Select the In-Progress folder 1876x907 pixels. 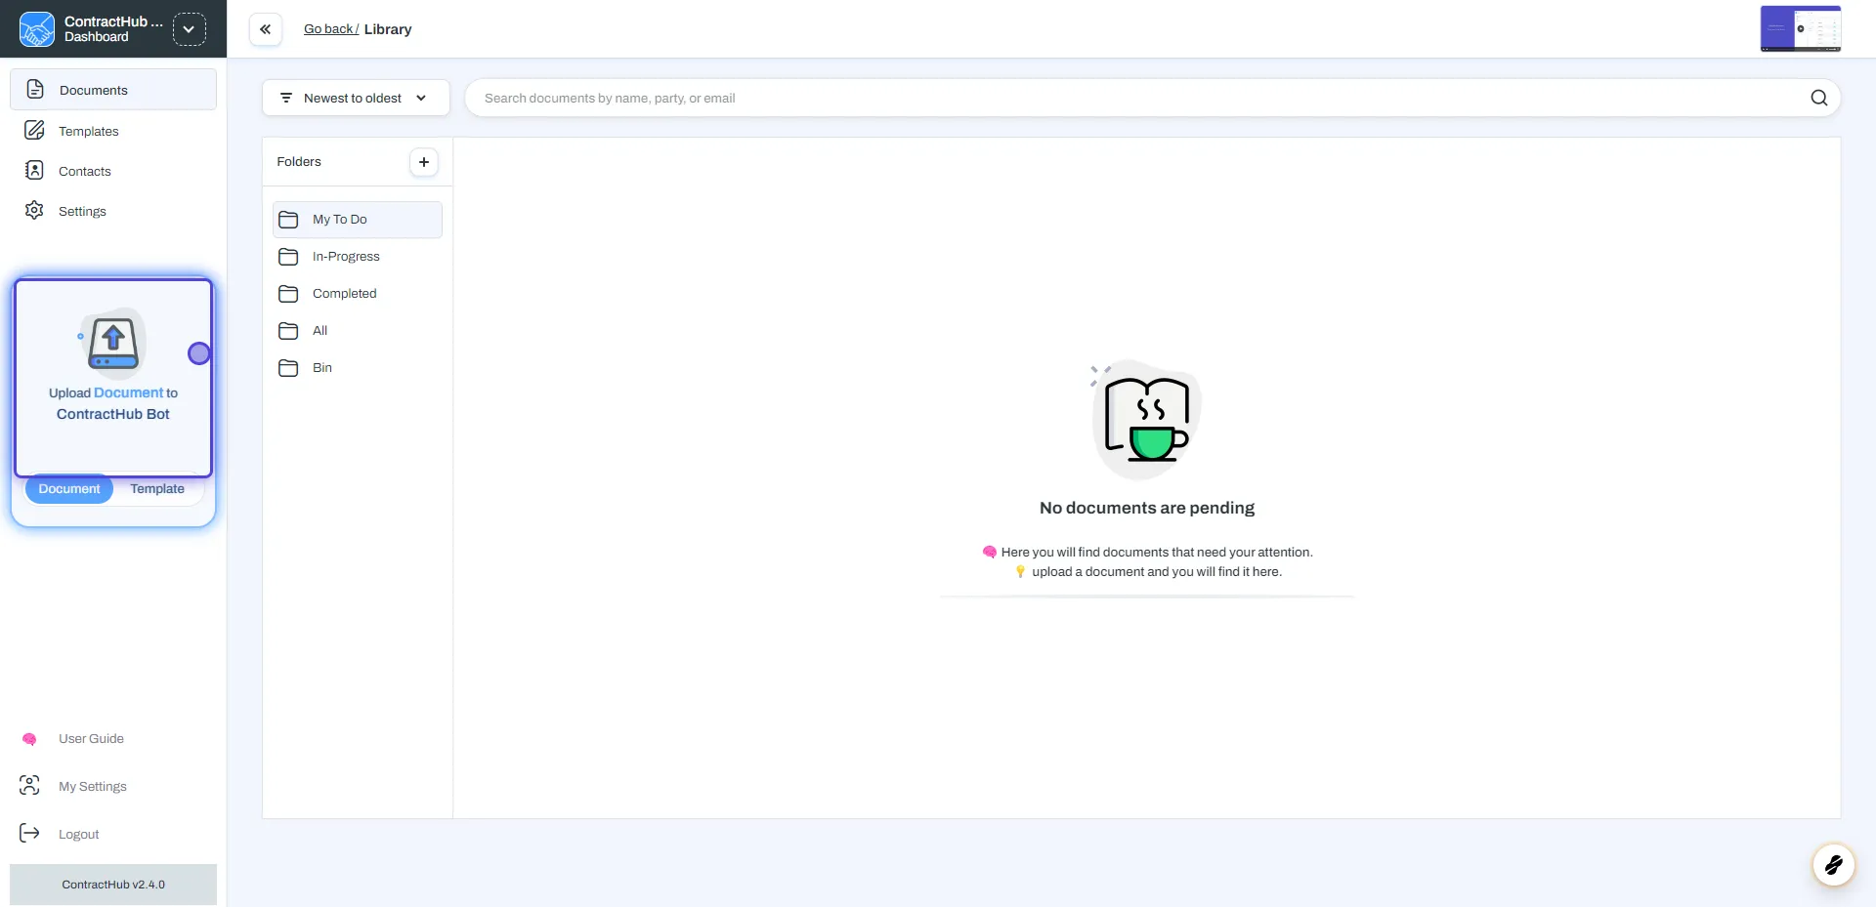[358, 257]
